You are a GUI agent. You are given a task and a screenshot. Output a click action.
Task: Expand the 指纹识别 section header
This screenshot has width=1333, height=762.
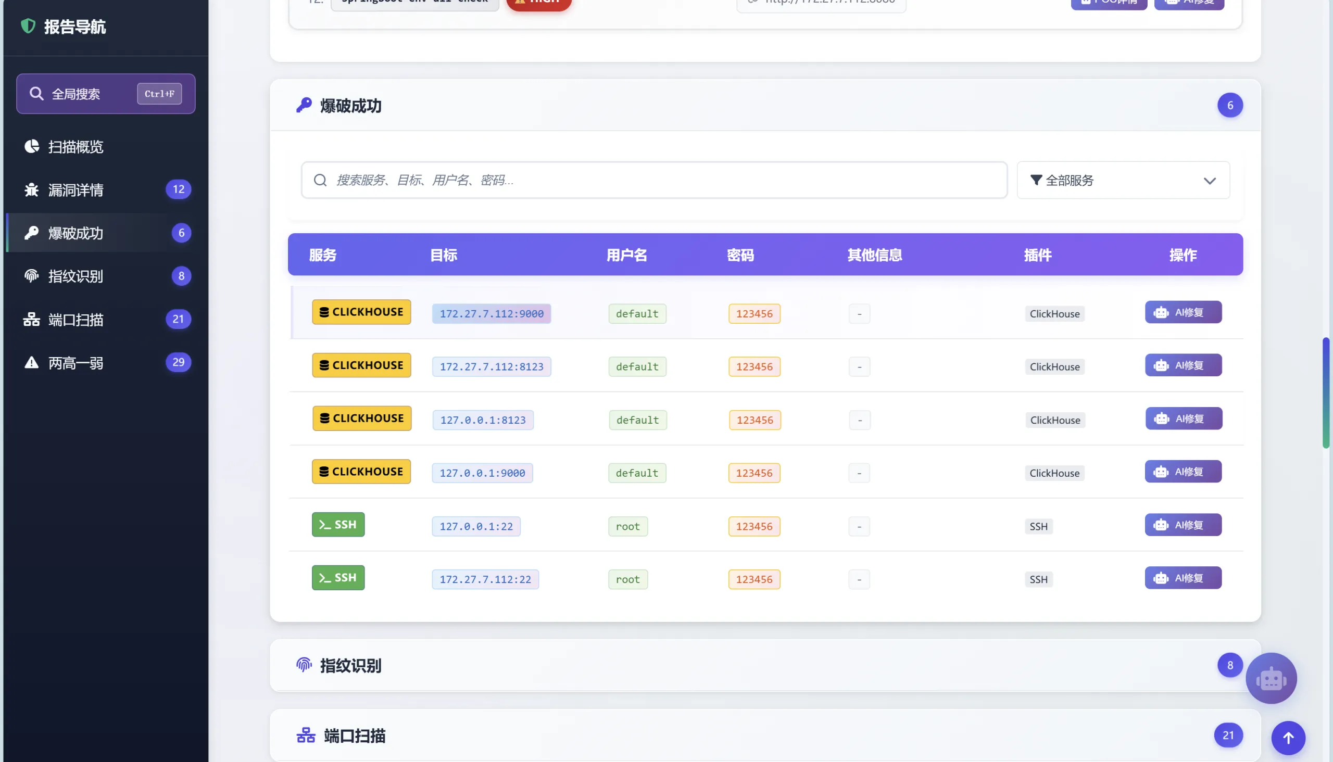(x=351, y=665)
